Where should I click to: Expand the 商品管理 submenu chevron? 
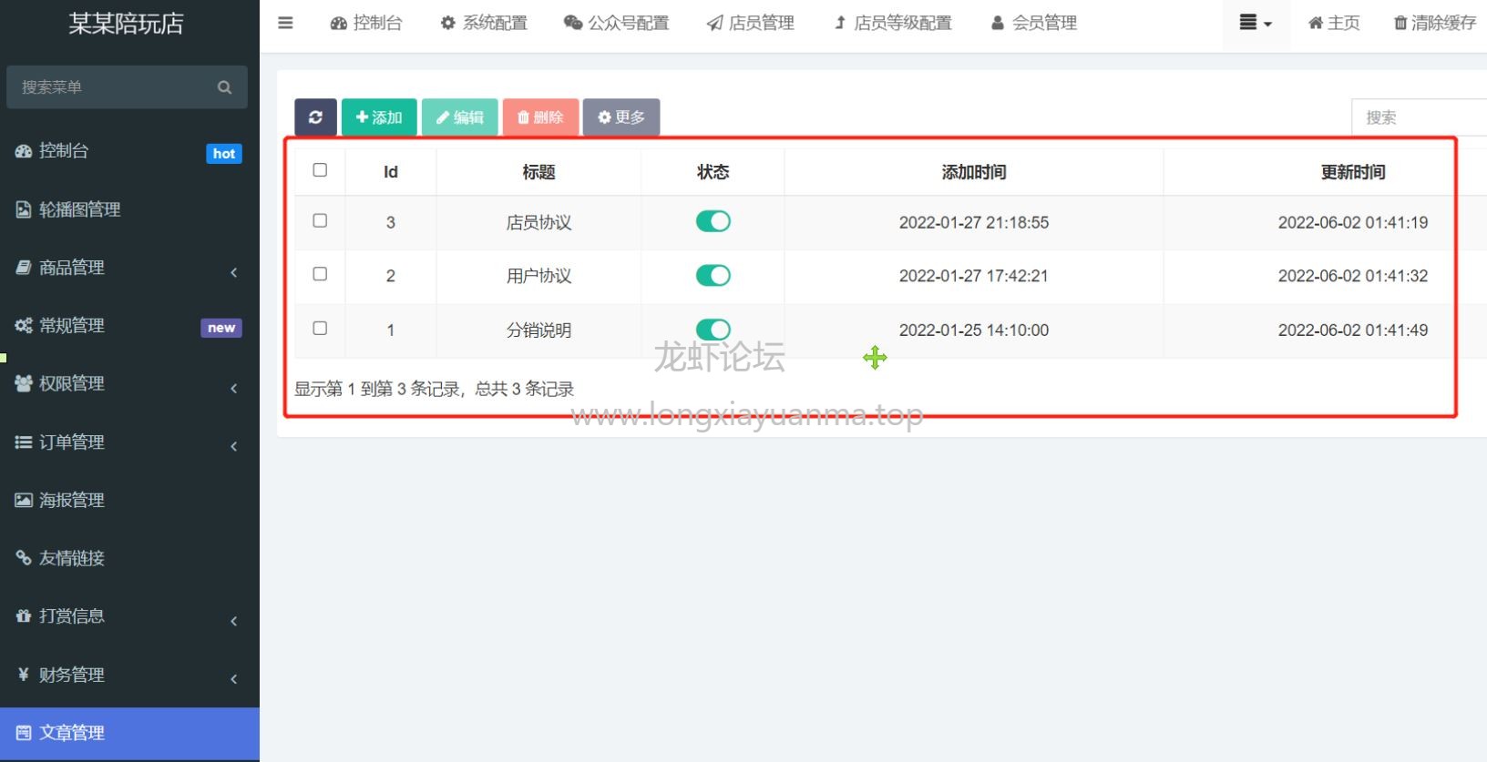point(234,272)
